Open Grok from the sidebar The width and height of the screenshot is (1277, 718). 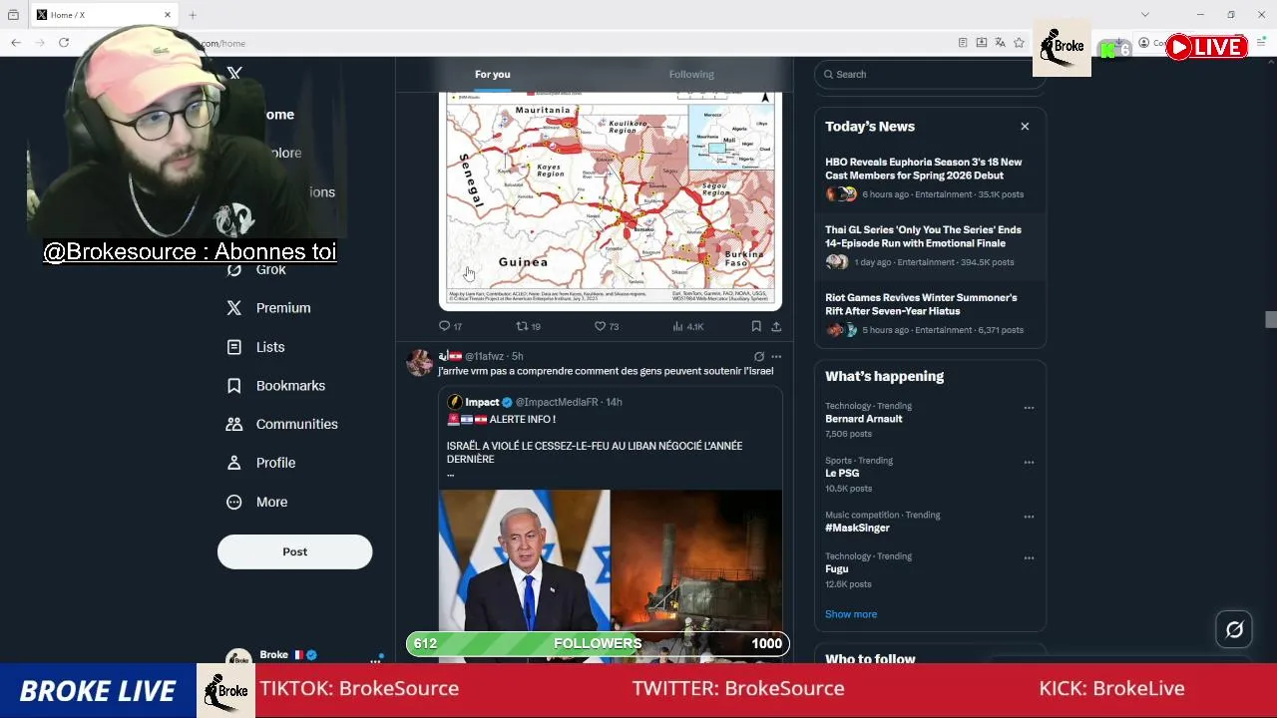(x=257, y=270)
